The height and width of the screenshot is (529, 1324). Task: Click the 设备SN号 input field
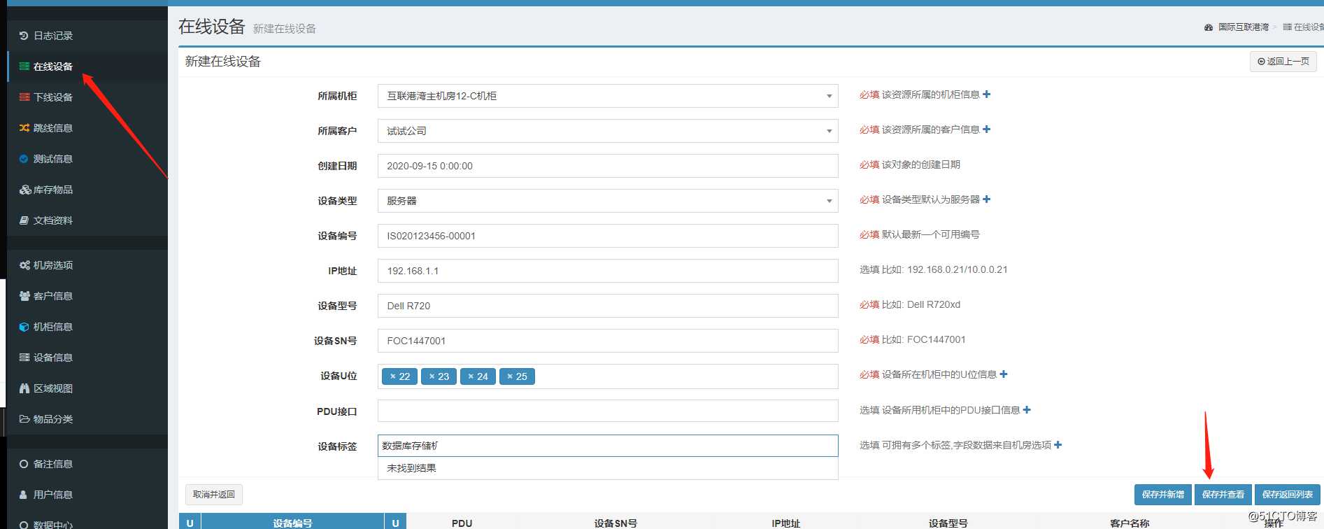[x=608, y=341]
